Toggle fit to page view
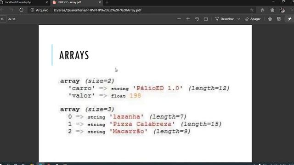This screenshot has height=165, width=294. click(x=206, y=19)
